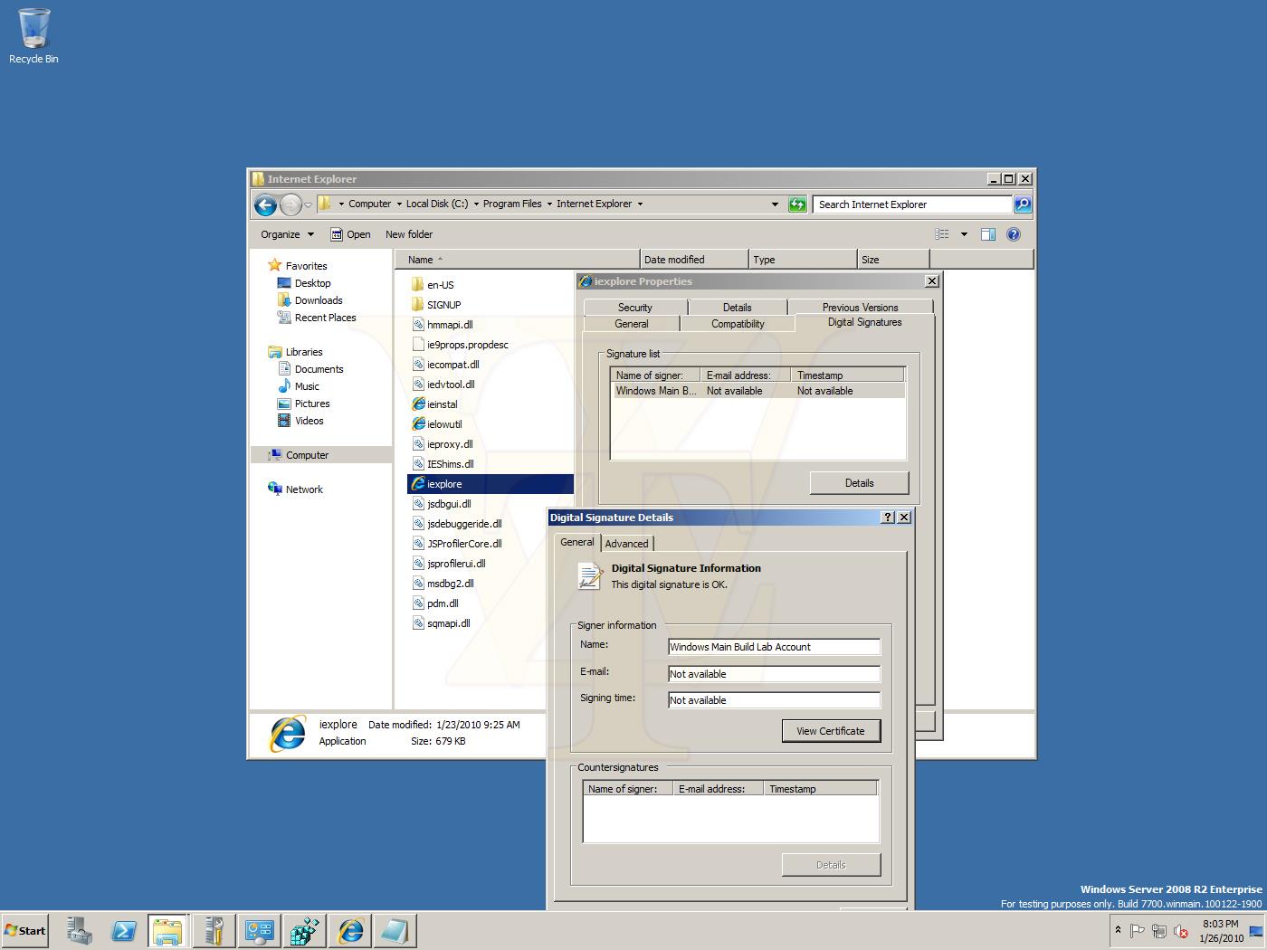Select ie9props.propdesc file
1267x950 pixels.
tap(460, 345)
